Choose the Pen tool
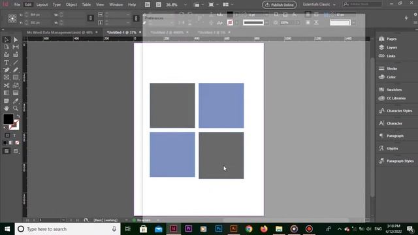The image size is (418, 235). pos(7,70)
